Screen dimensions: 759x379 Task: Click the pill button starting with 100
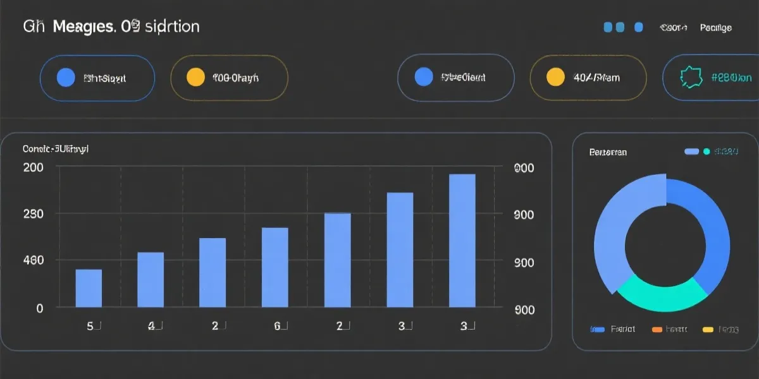229,78
